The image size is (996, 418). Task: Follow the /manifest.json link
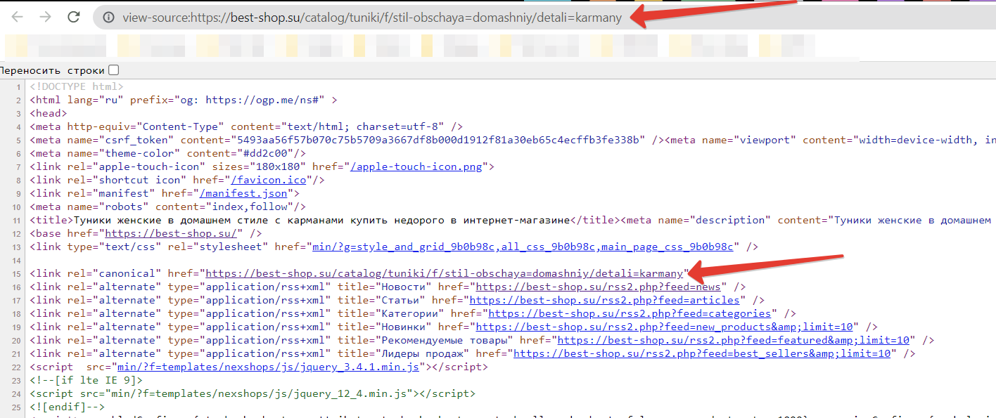click(243, 193)
